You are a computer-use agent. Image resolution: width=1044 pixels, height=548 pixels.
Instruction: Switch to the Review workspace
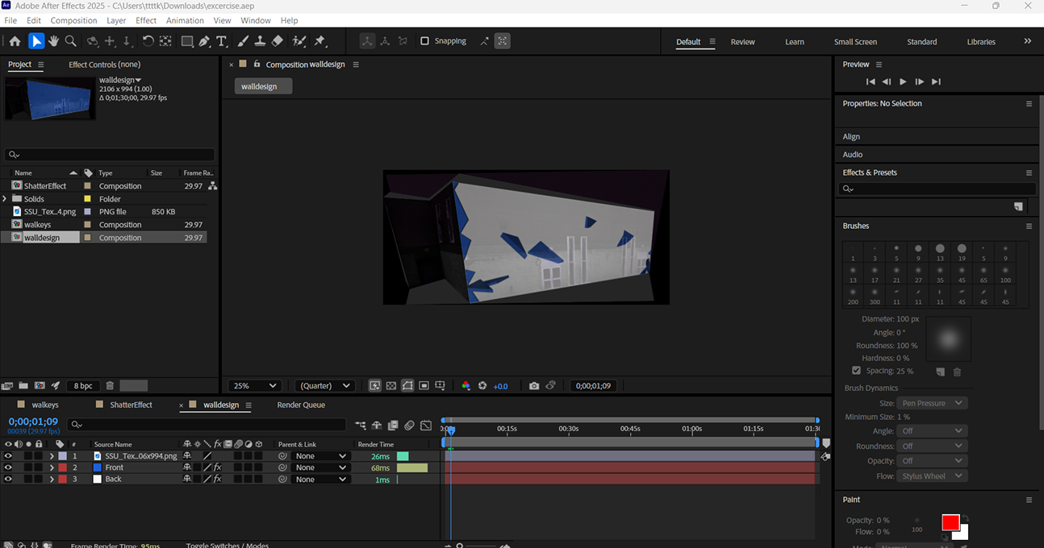742,41
